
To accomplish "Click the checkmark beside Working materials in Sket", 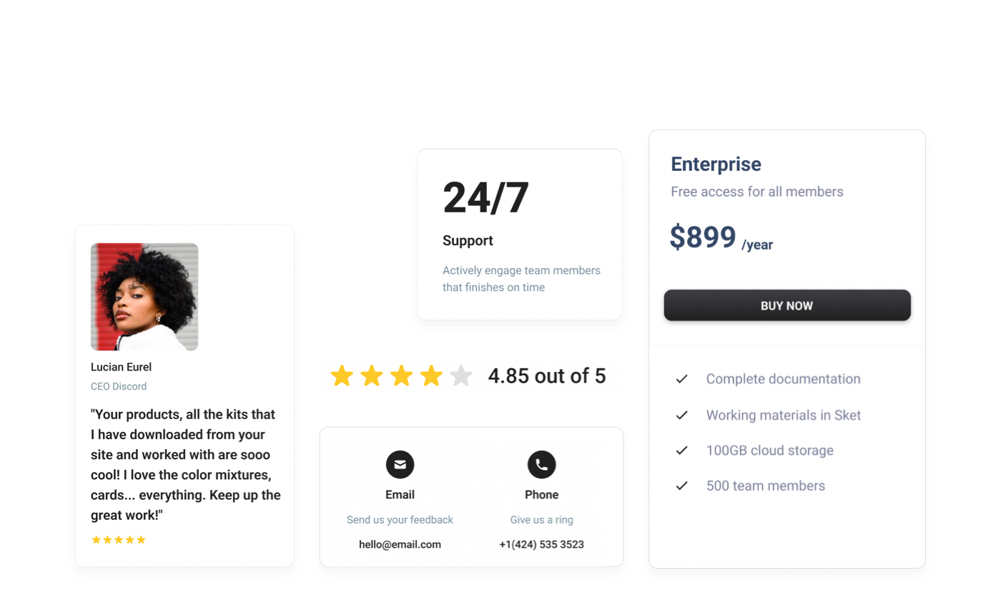I will [x=681, y=415].
